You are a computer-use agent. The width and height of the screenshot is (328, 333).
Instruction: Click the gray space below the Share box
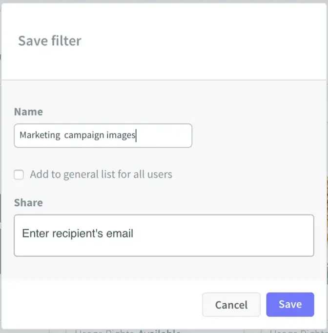164,268
